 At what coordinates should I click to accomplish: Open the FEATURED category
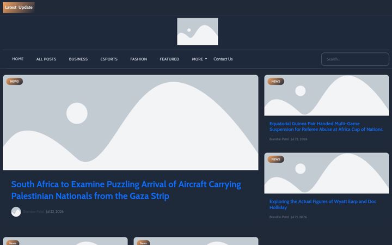[x=169, y=59]
